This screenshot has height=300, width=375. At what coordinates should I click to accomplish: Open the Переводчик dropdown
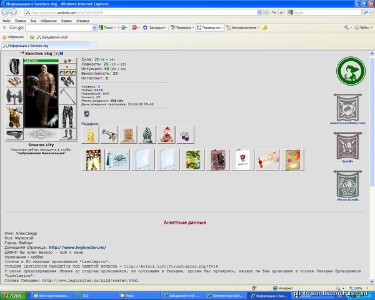pos(210,27)
